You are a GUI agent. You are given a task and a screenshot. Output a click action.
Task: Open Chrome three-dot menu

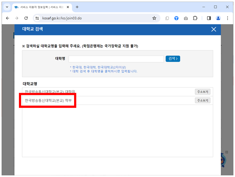[227, 18]
